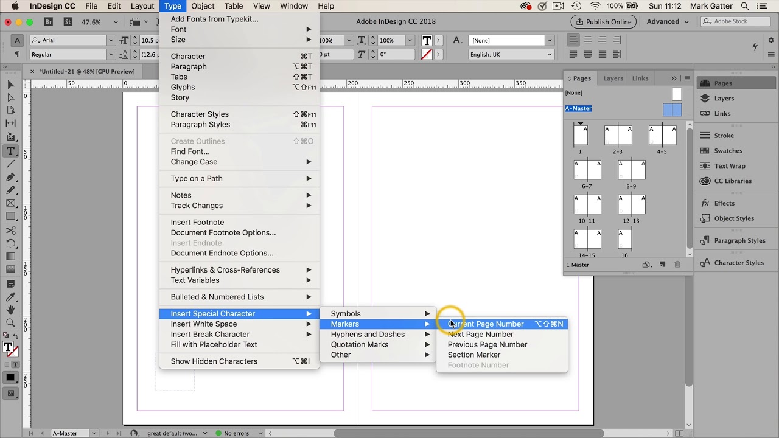Open the Object Styles panel
This screenshot has width=779, height=438.
click(734, 218)
